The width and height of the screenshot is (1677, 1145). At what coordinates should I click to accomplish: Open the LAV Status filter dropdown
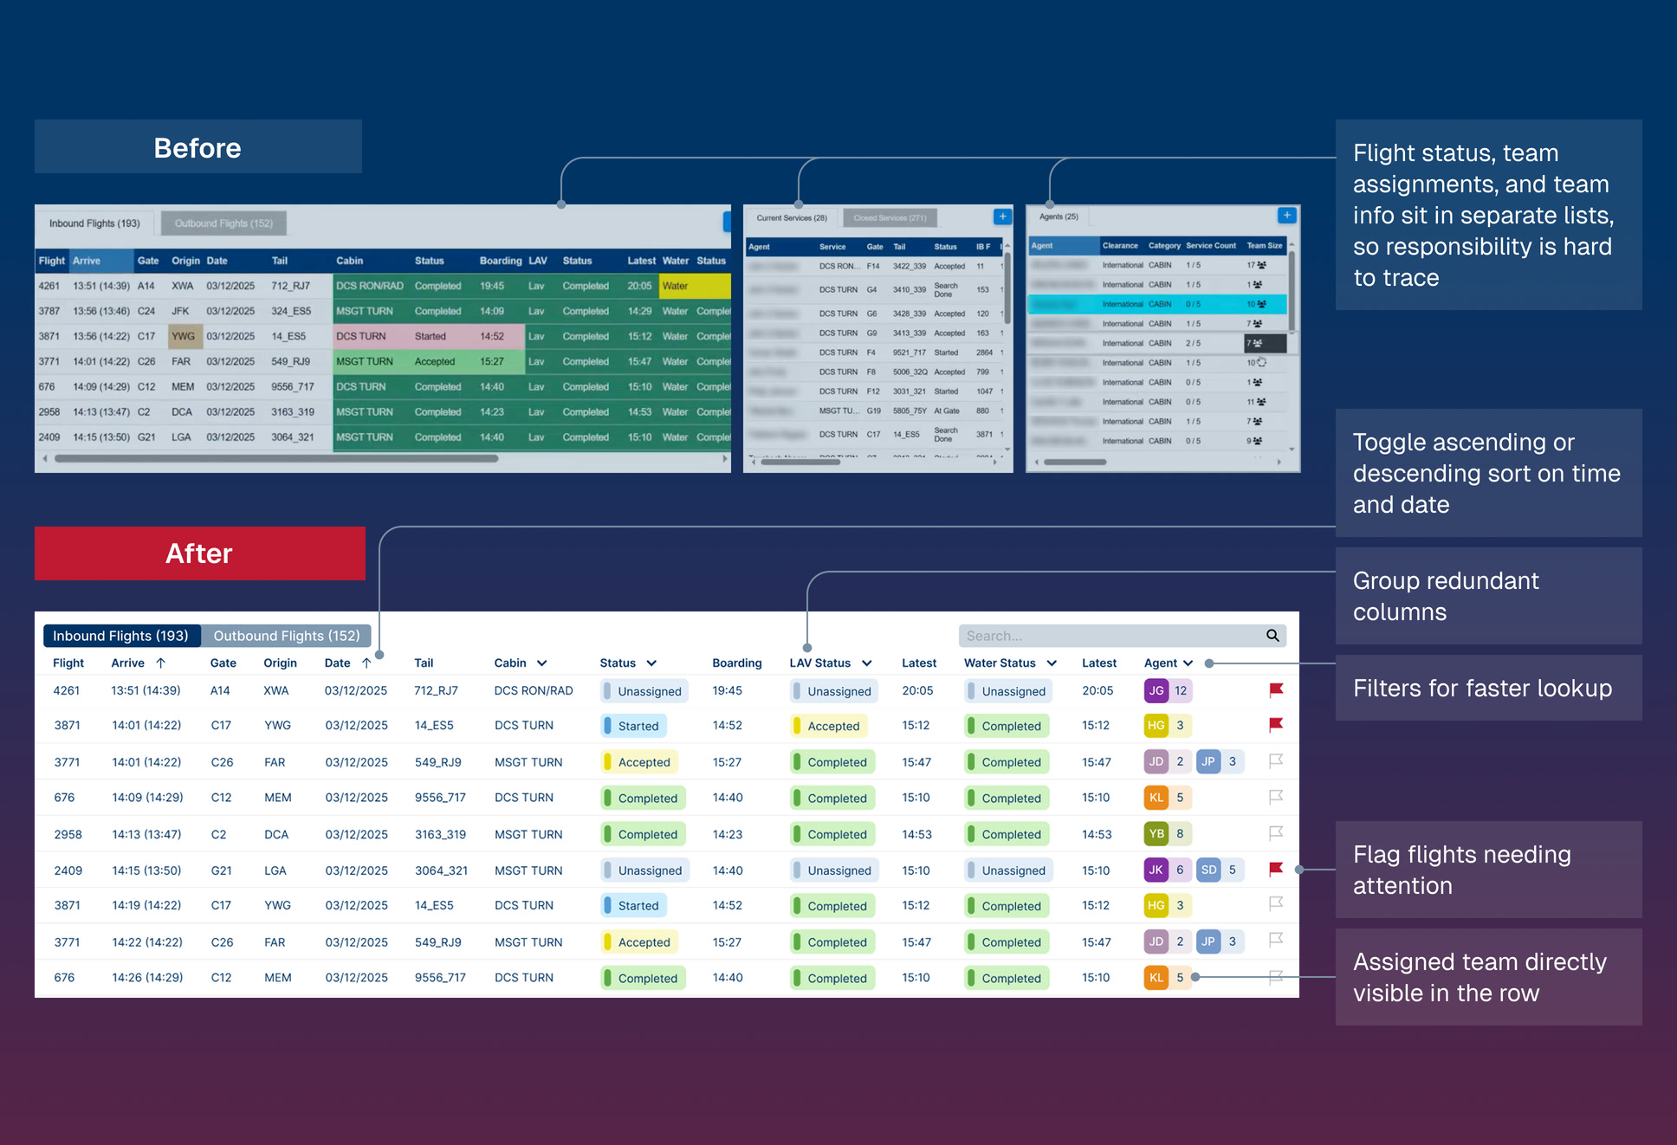pos(866,663)
